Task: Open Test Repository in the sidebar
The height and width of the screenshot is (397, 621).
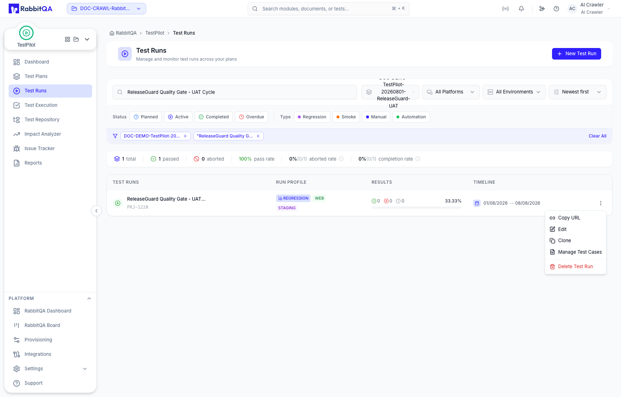Action: 50,120
